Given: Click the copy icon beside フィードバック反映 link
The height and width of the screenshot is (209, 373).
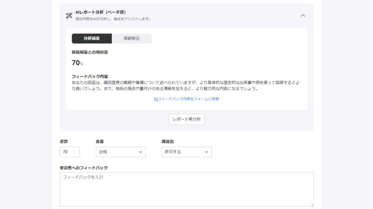Looking at the screenshot, I should (x=156, y=99).
